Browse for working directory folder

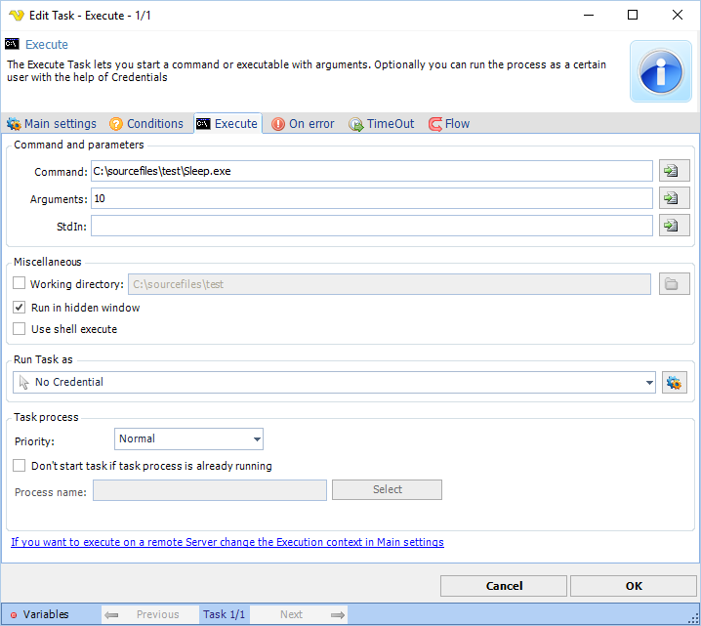[x=675, y=284]
